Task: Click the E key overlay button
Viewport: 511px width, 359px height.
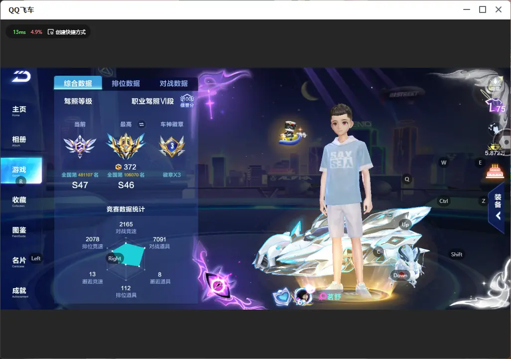Action: [x=480, y=163]
